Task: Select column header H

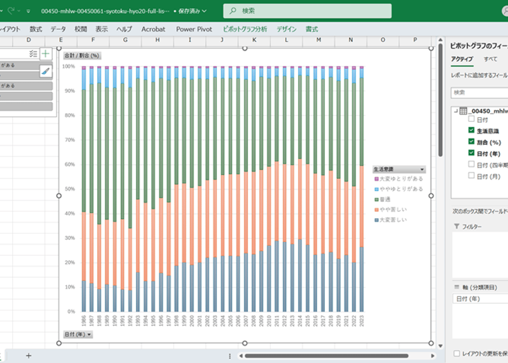Action: click(157, 40)
